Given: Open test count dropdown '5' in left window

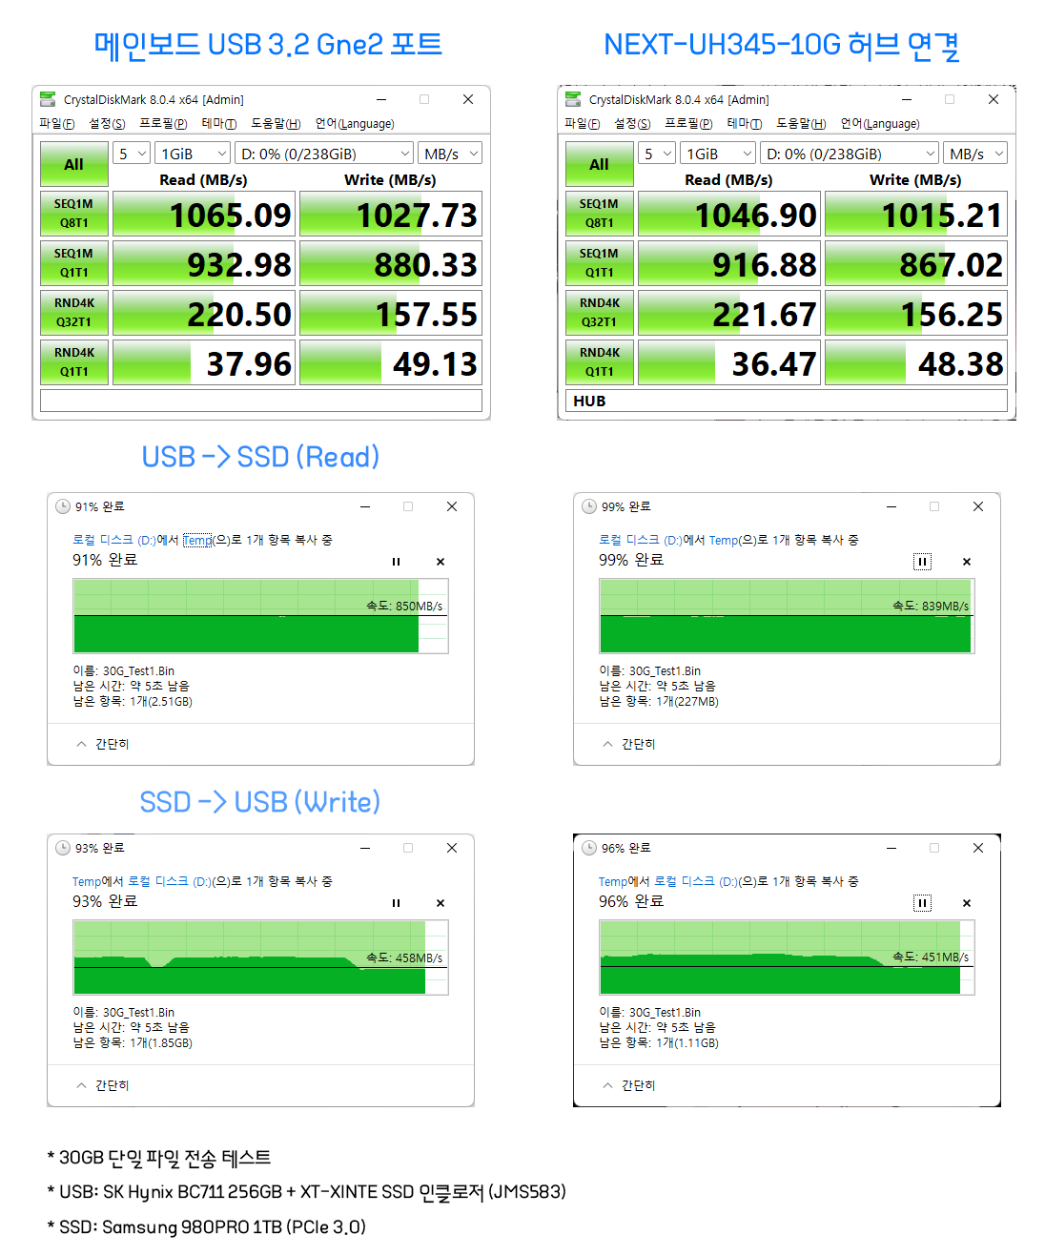Looking at the screenshot, I should click(132, 154).
